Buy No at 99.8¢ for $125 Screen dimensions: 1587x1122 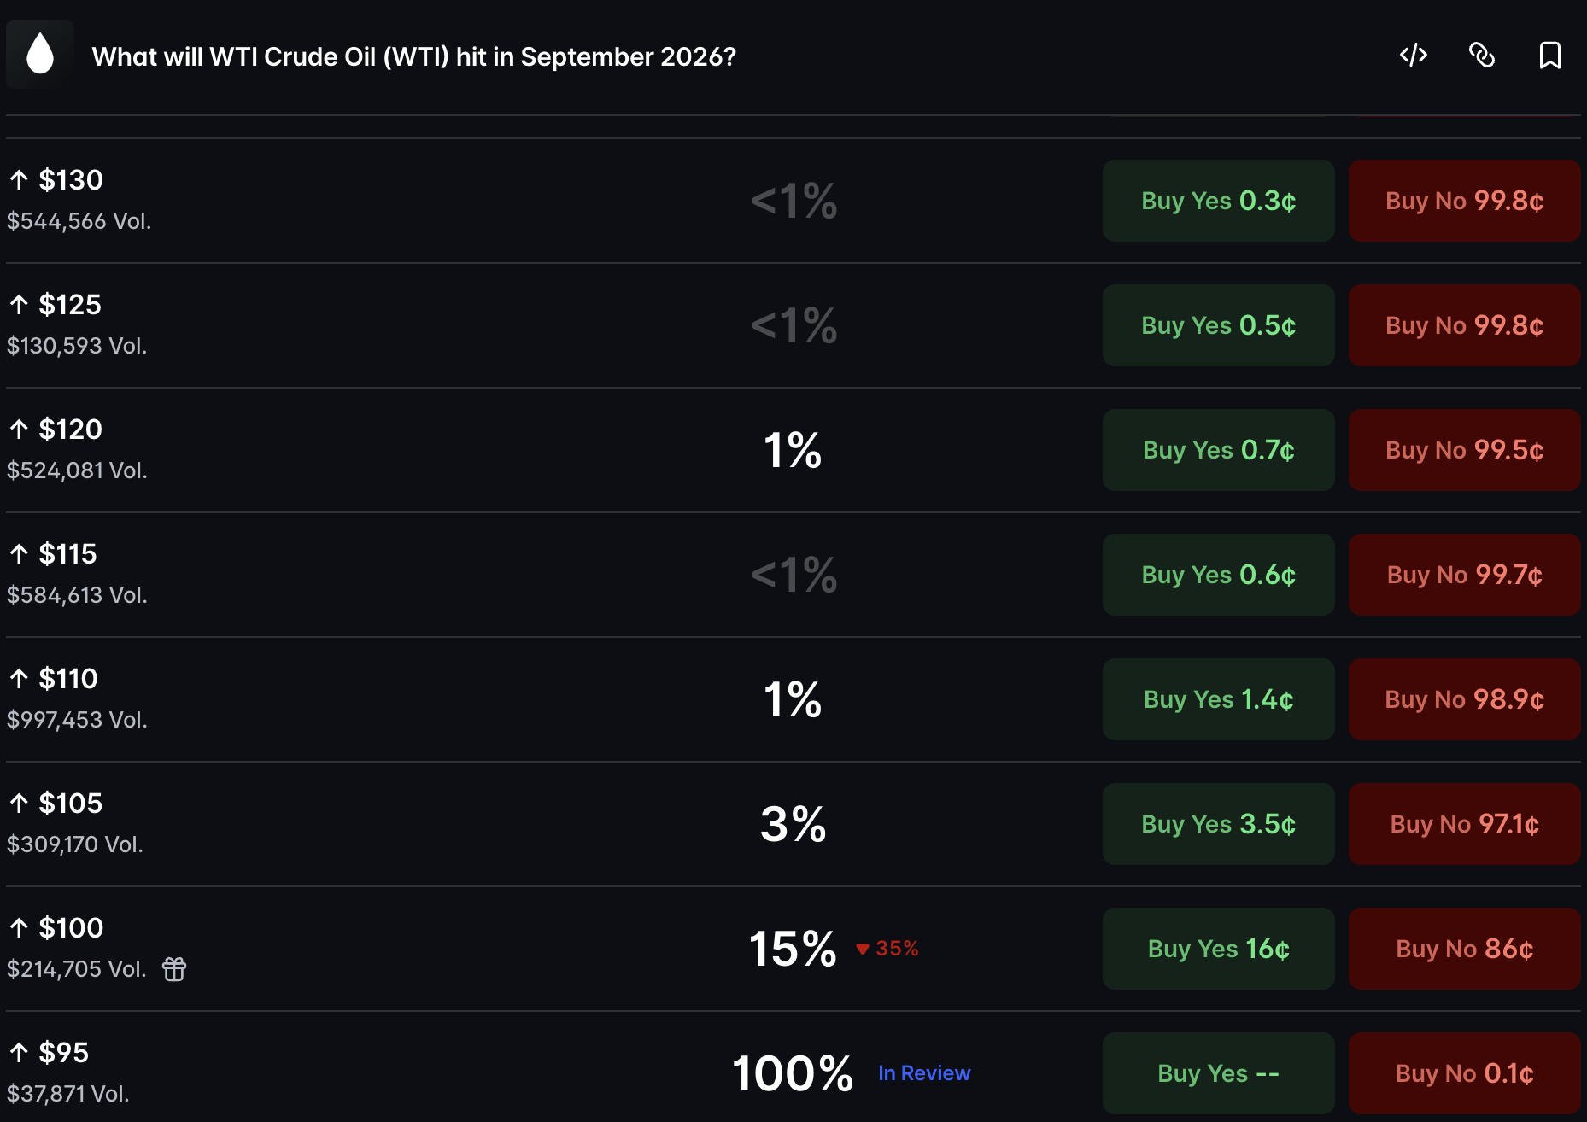[1465, 325]
